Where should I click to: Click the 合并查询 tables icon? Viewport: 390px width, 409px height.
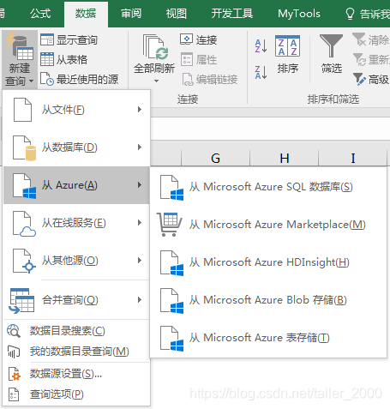(x=21, y=301)
